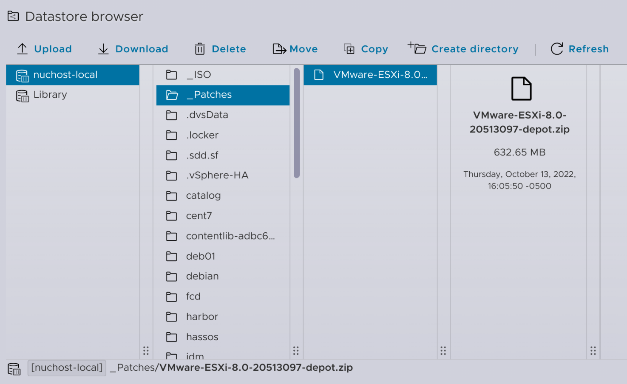Click the .vSphere-HA folder icon

click(x=172, y=175)
